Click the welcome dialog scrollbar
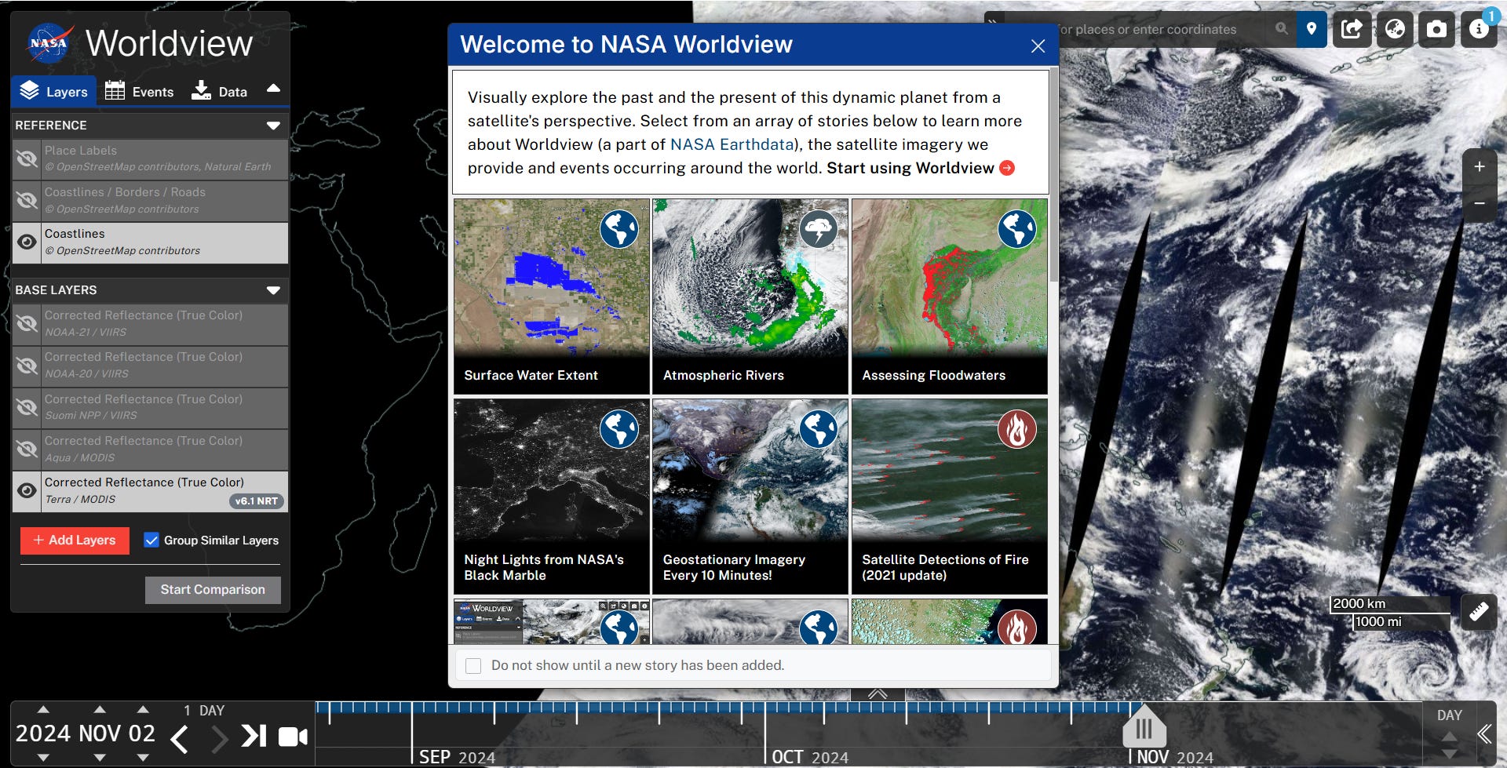The width and height of the screenshot is (1507, 768). click(x=1053, y=174)
